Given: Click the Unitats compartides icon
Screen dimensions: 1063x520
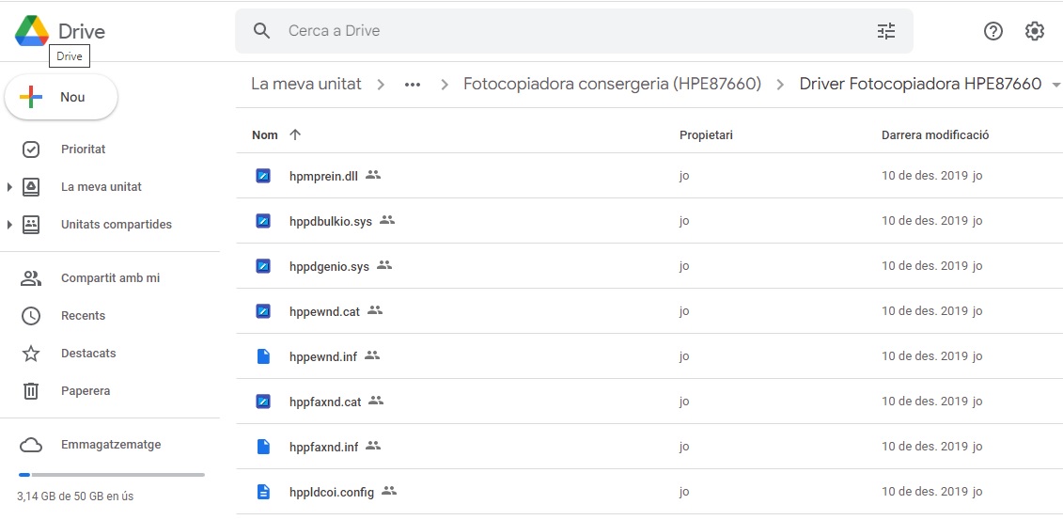Looking at the screenshot, I should coord(31,225).
